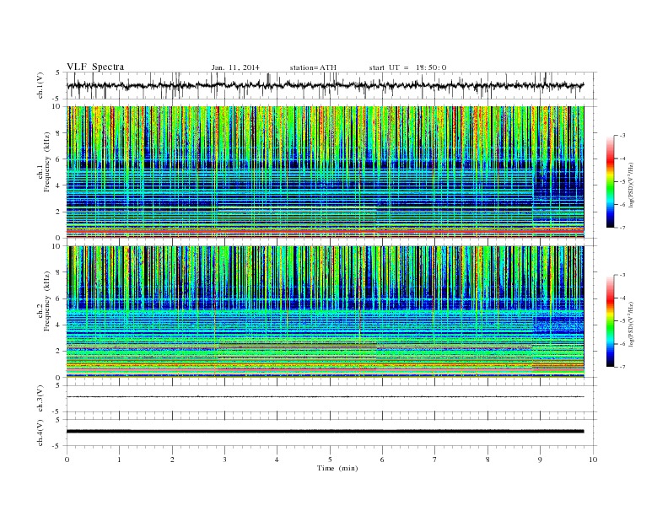Click the time axis tick label "3"
The image size is (668, 516).
[224, 460]
